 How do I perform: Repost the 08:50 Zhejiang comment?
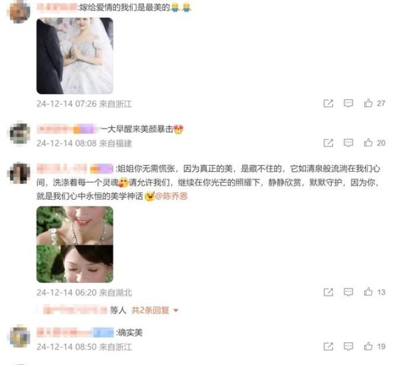(x=328, y=346)
